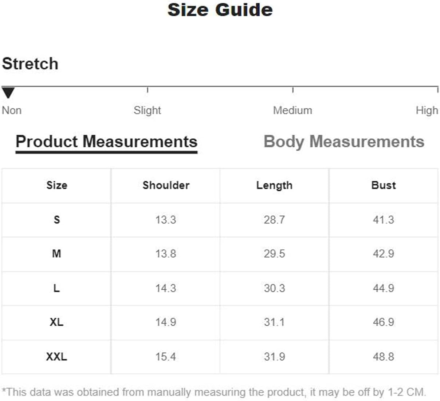Select the L size row label
Image resolution: width=440 pixels, height=401 pixels.
tap(56, 288)
